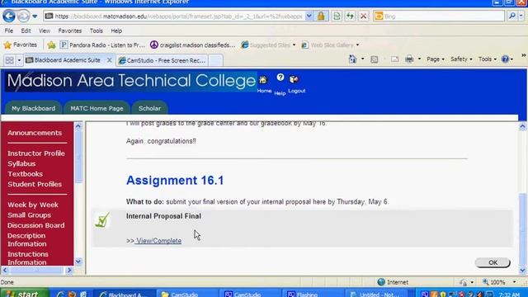Viewport: 528px width, 297px height.
Task: Go back with the Back arrow button
Action: 9,16
